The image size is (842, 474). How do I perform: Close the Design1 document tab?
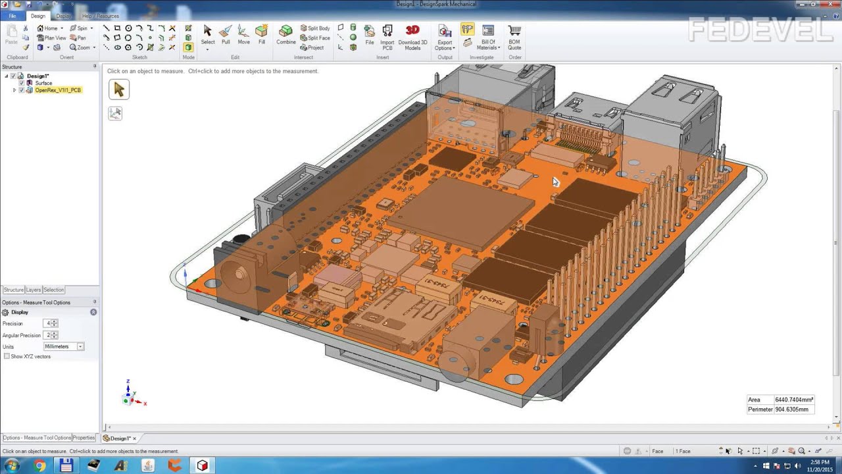point(135,438)
